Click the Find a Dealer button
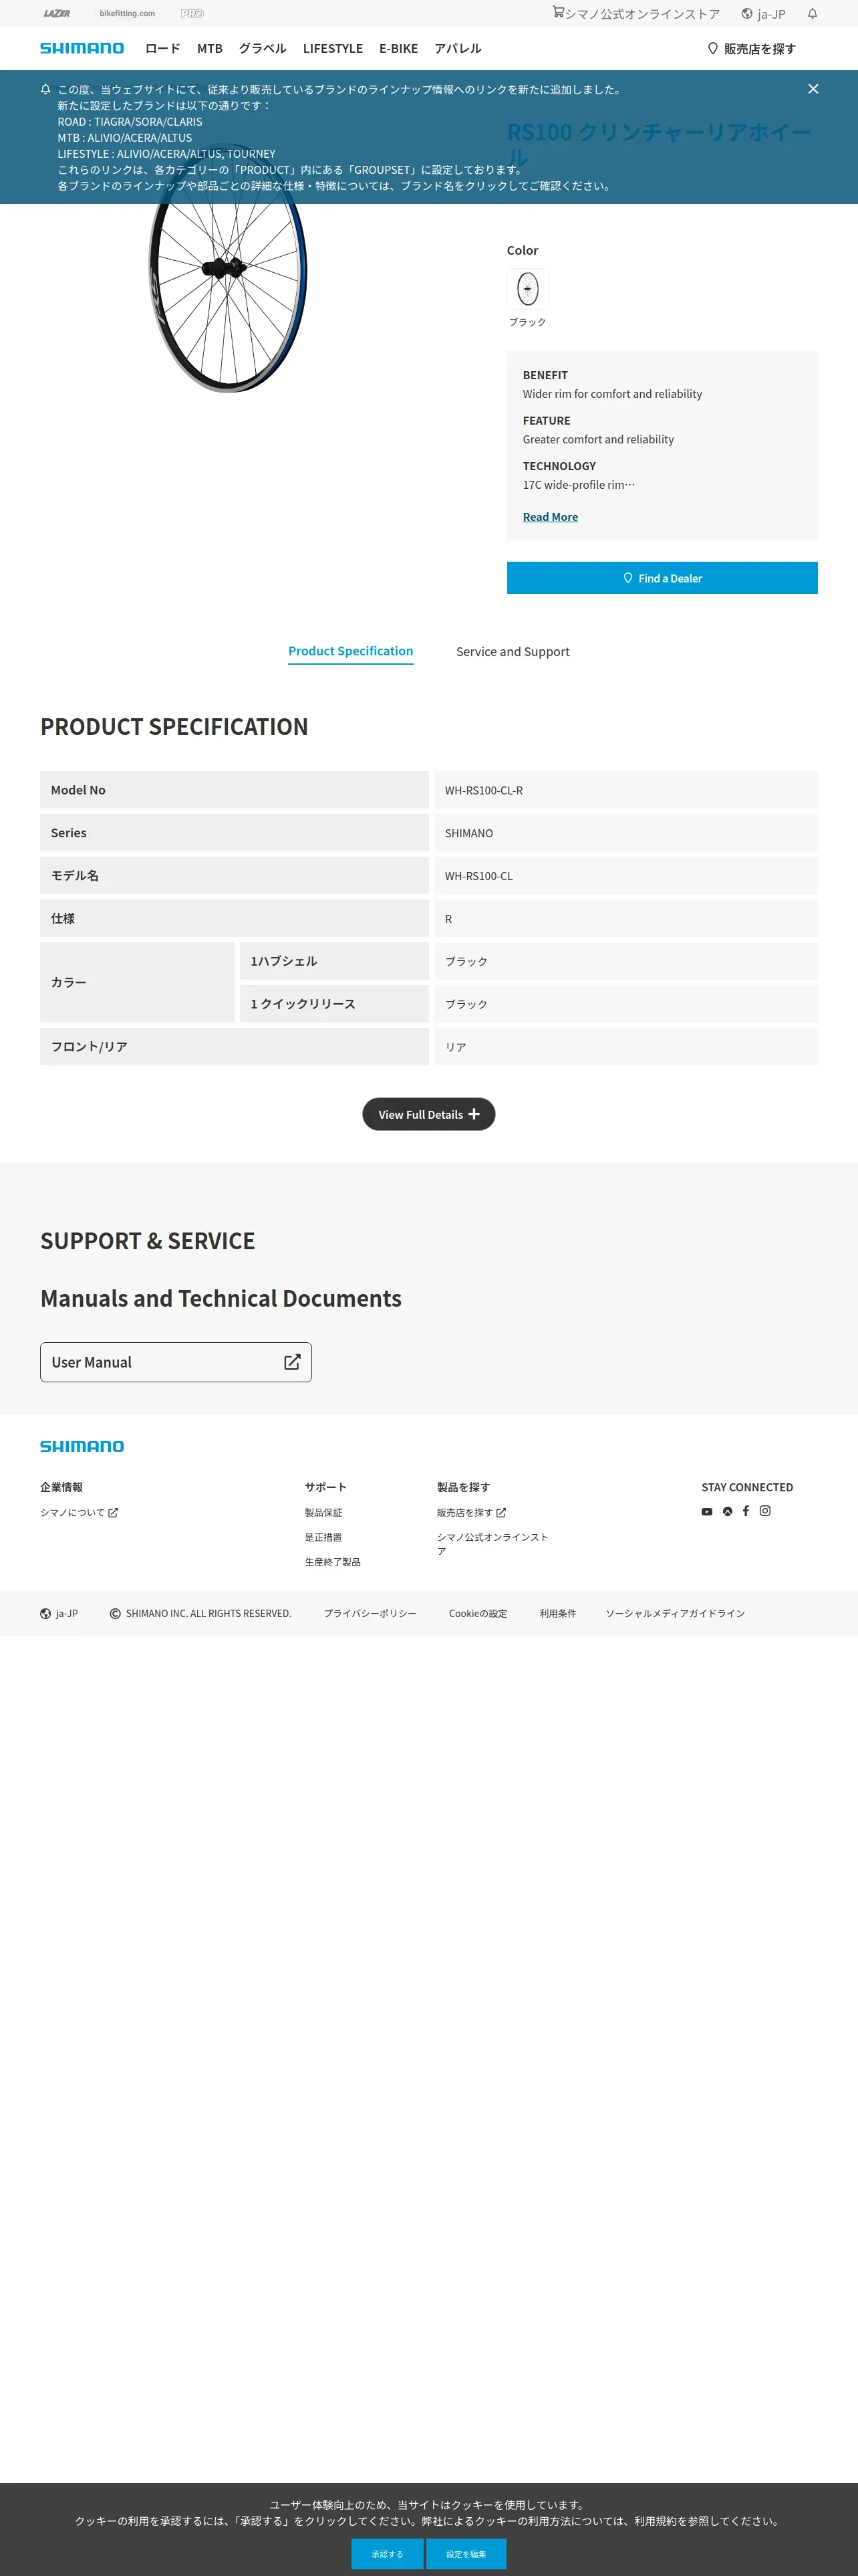Image resolution: width=858 pixels, height=2576 pixels. (662, 578)
